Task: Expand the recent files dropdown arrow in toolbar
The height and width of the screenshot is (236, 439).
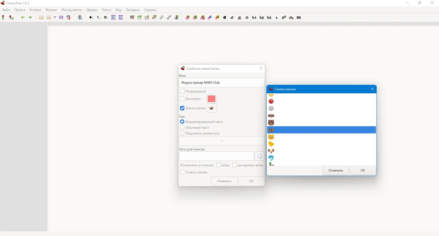Action: coord(55,18)
